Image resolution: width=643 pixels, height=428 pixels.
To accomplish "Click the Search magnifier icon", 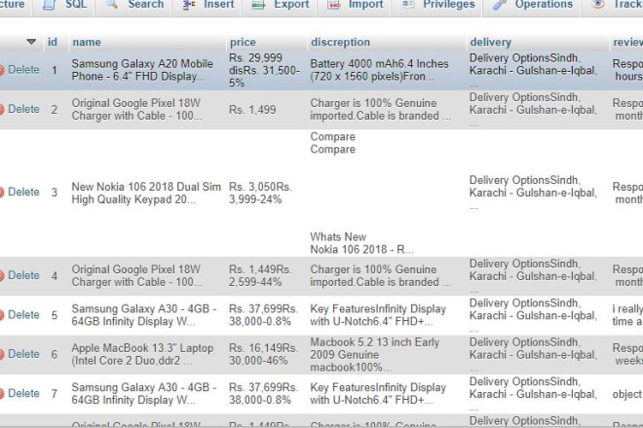I will [112, 4].
